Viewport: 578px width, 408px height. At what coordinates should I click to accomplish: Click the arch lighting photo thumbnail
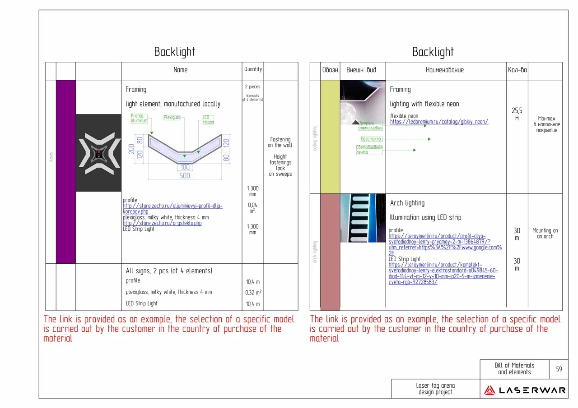(363, 218)
